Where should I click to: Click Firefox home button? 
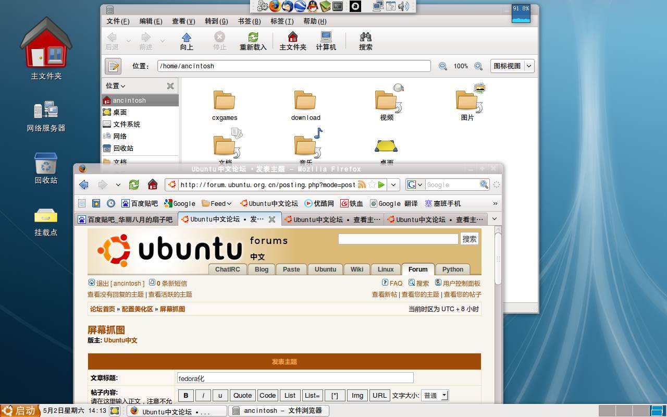(x=153, y=185)
